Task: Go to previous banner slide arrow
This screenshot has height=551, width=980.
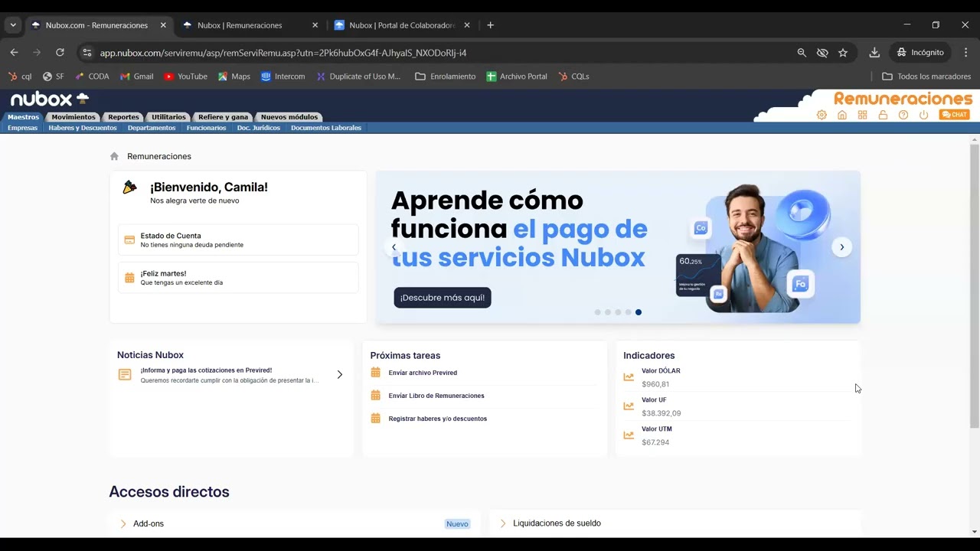Action: pos(394,246)
